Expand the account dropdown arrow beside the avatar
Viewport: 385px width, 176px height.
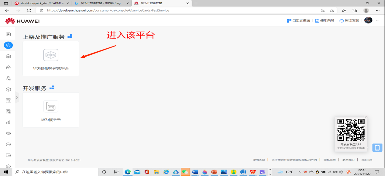click(x=377, y=21)
